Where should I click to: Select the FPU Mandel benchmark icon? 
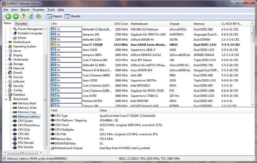pos(15,143)
